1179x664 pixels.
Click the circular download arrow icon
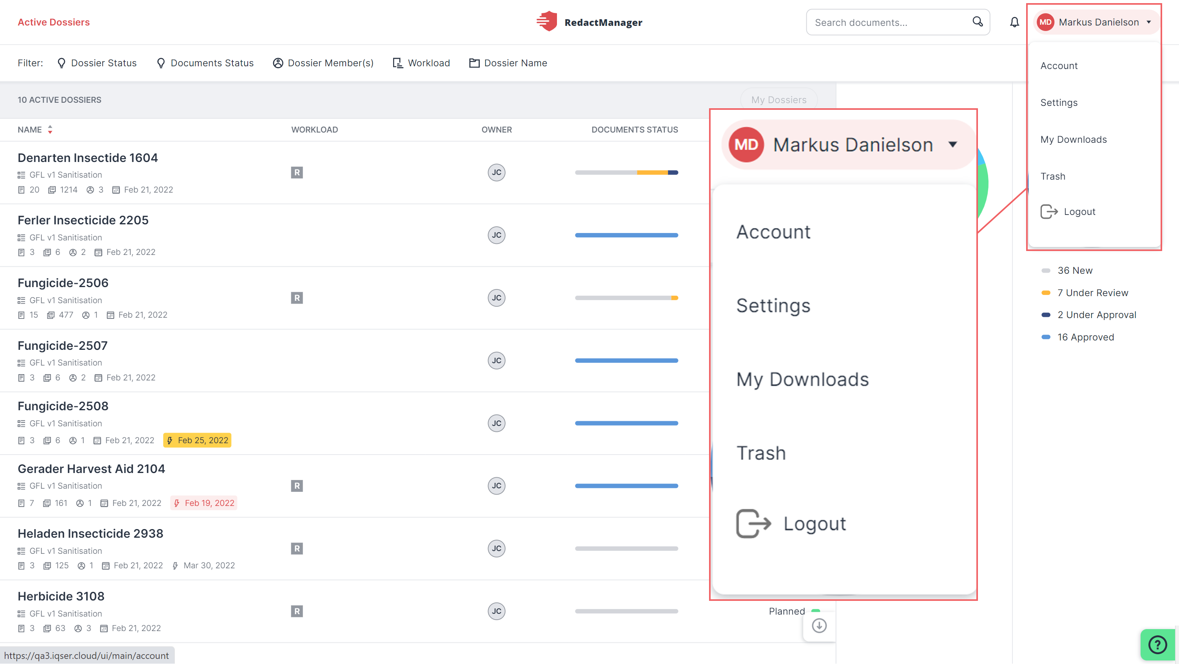[819, 626]
